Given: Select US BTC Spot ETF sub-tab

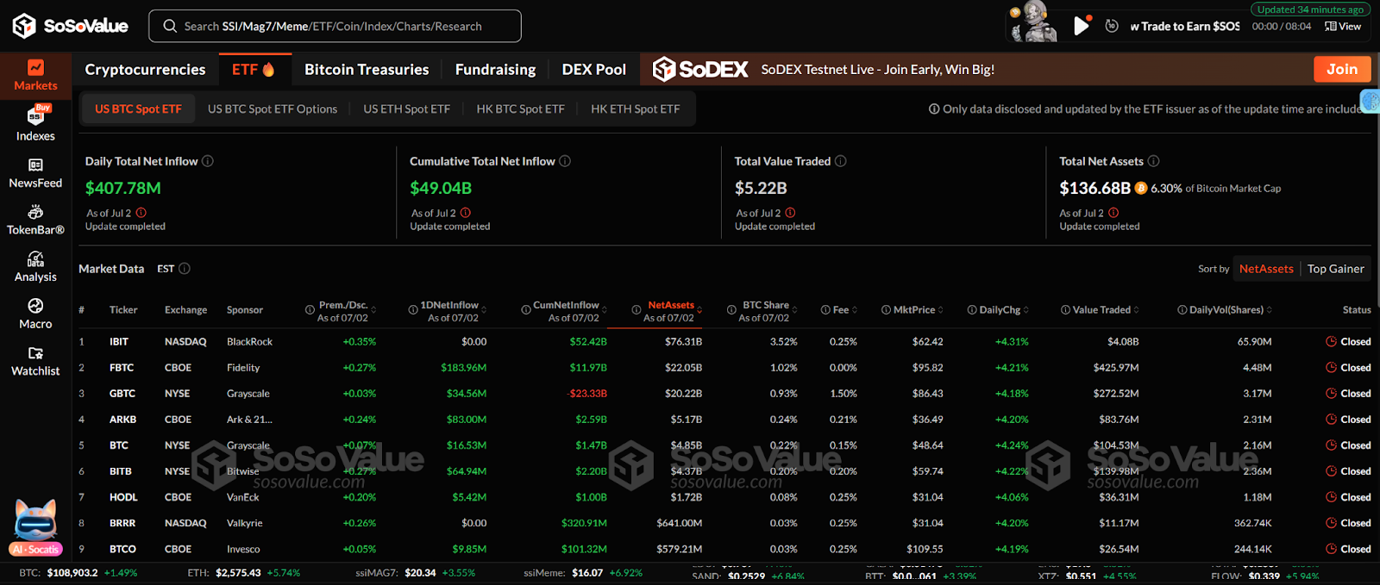Looking at the screenshot, I should tap(138, 109).
